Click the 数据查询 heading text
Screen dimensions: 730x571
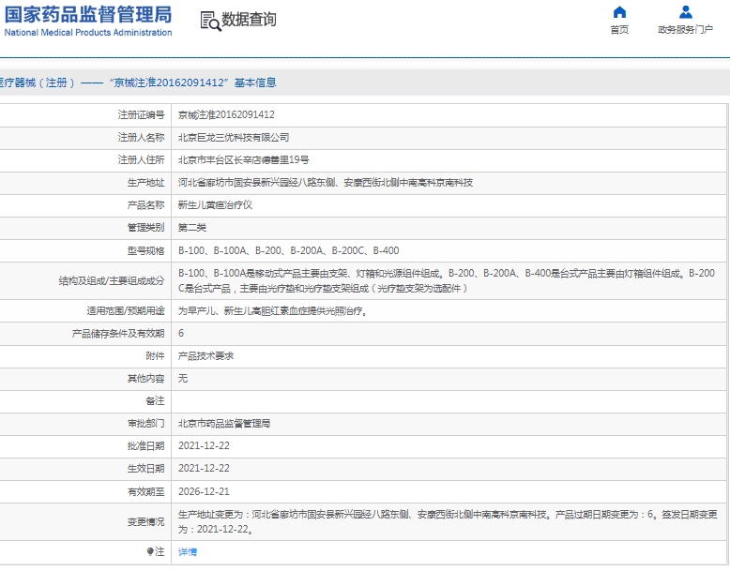point(249,20)
